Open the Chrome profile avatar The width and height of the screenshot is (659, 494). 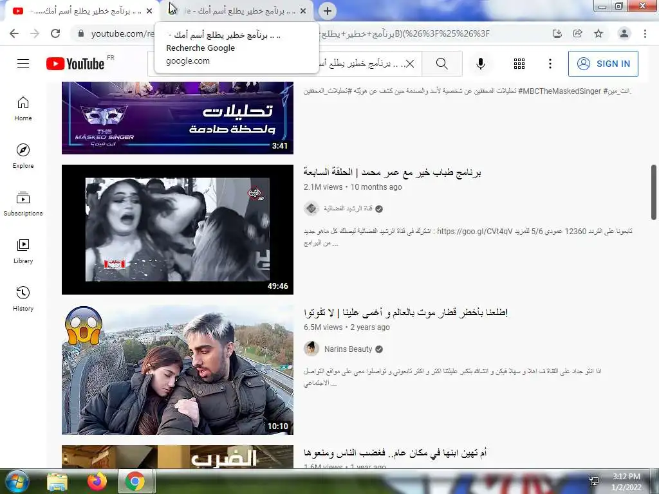coord(624,33)
